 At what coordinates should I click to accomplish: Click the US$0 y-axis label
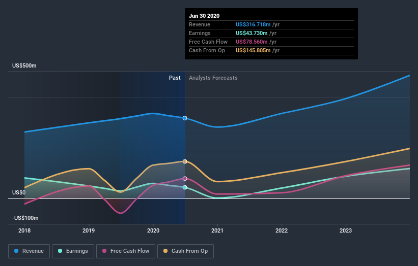(19, 192)
